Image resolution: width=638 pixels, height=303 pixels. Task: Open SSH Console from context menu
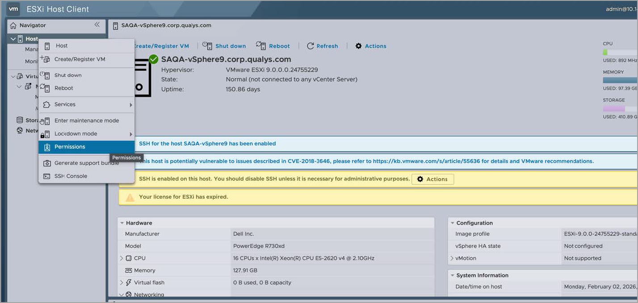(x=71, y=176)
